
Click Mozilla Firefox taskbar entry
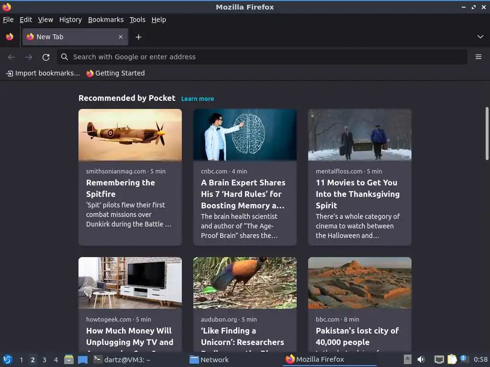point(329,359)
